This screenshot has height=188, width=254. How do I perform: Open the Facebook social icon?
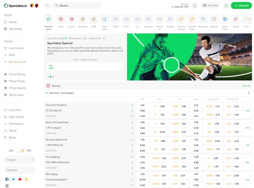(7, 179)
